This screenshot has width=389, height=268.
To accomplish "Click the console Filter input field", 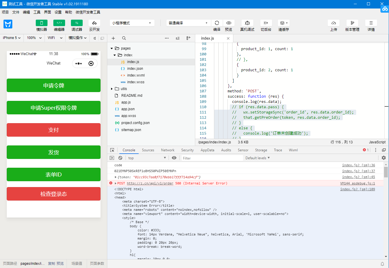I will coord(212,158).
